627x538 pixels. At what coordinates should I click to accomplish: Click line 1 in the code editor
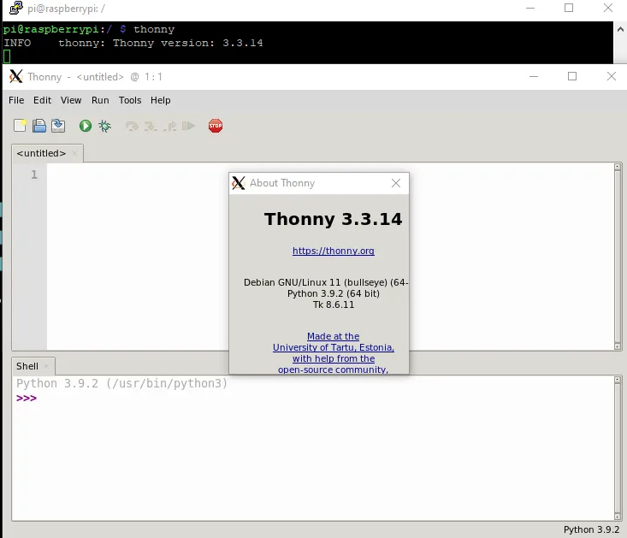(x=330, y=174)
